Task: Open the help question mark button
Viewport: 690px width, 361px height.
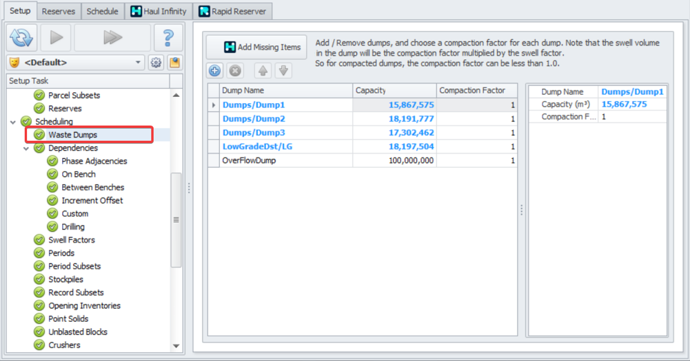Action: coord(168,38)
